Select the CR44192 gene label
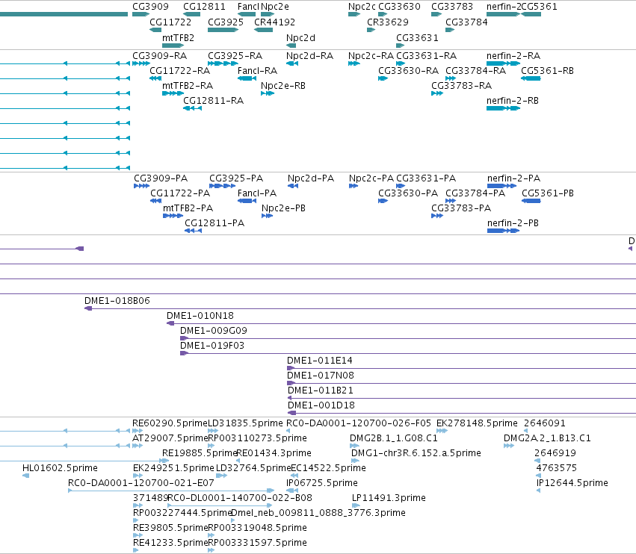 click(x=274, y=22)
